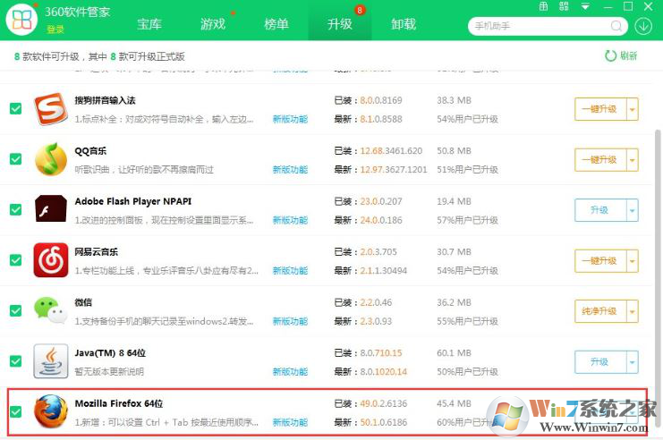
Task: Uncheck the QQ音乐 checkbox
Action: (15, 159)
